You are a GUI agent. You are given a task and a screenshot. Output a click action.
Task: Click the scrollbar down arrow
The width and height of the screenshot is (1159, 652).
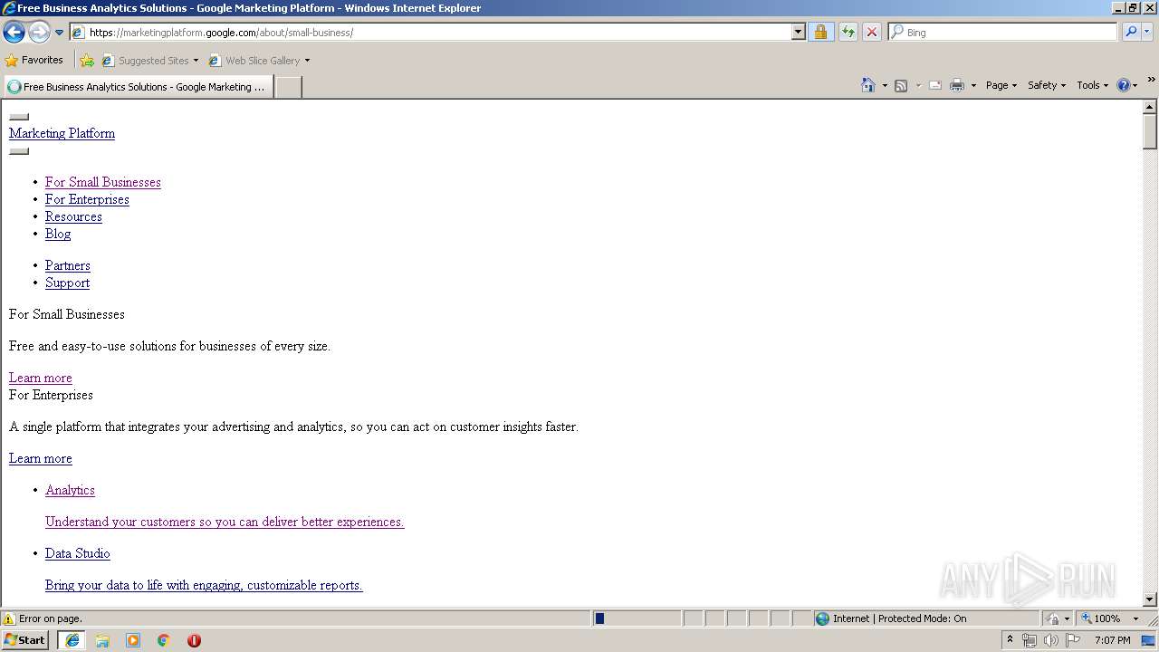click(x=1150, y=599)
